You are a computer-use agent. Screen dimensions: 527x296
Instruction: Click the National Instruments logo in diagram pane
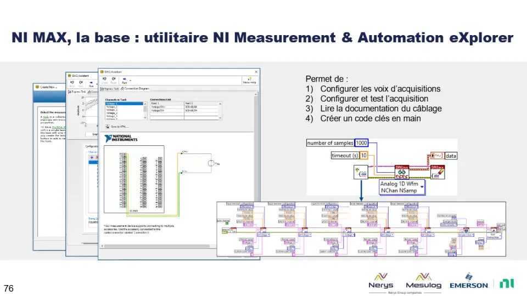click(x=121, y=138)
